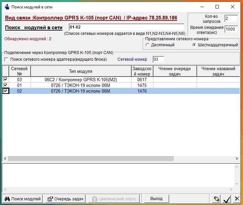The height and width of the screenshot is (205, 243).
Task: Click the network numbers list field 01-02
Action: 127,27
